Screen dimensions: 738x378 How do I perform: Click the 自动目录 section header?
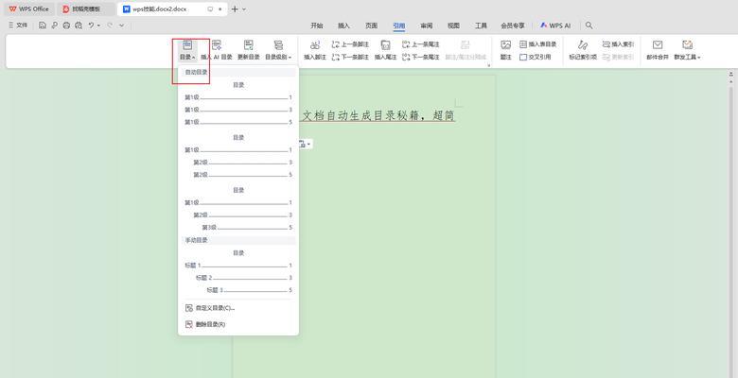tap(238, 72)
